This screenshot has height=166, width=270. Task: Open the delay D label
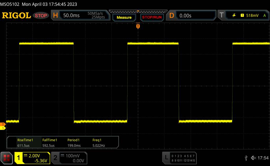pos(172,16)
